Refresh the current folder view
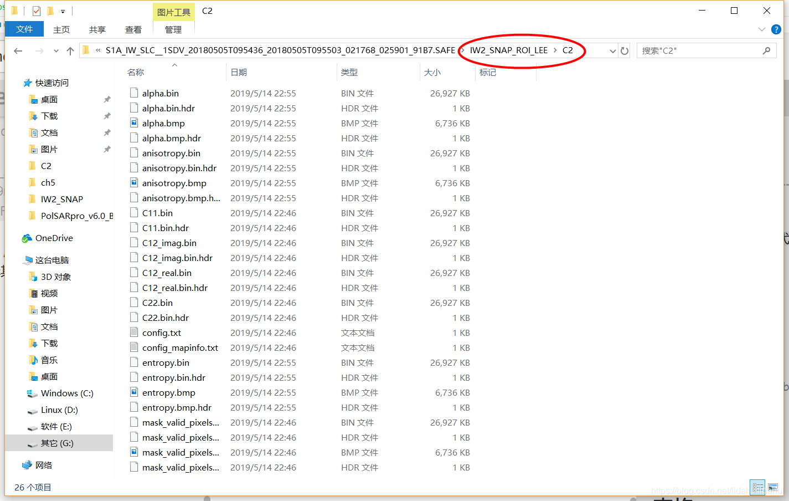 pyautogui.click(x=625, y=51)
